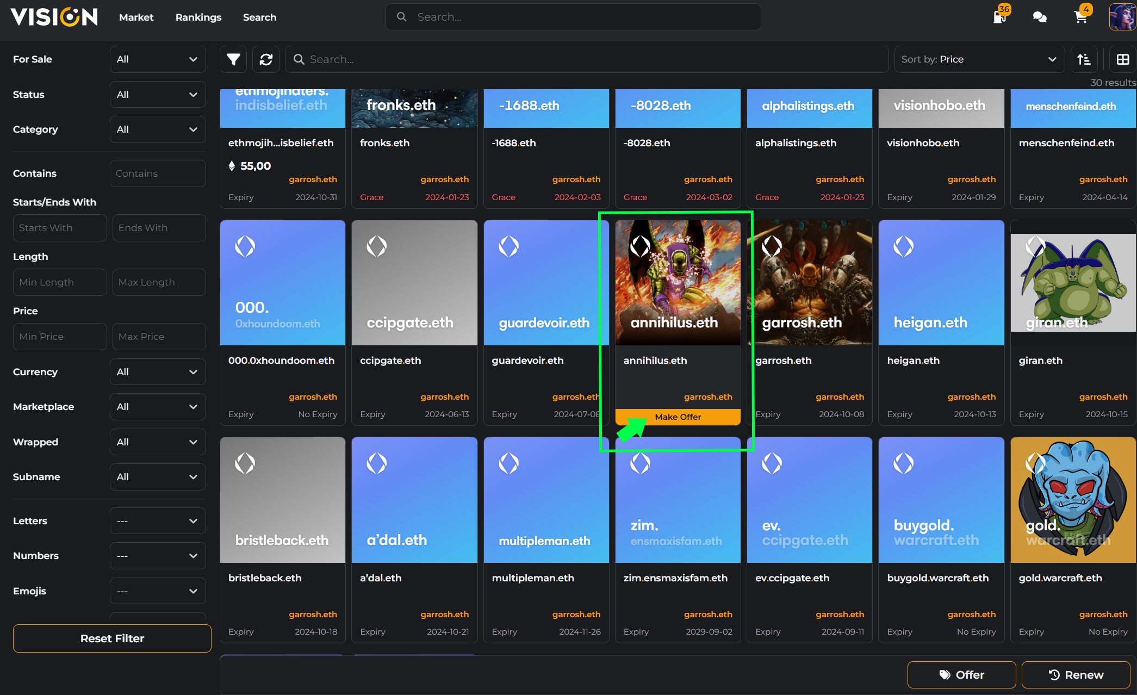
Task: Open the giran.eth dragon image
Action: [x=1073, y=283]
